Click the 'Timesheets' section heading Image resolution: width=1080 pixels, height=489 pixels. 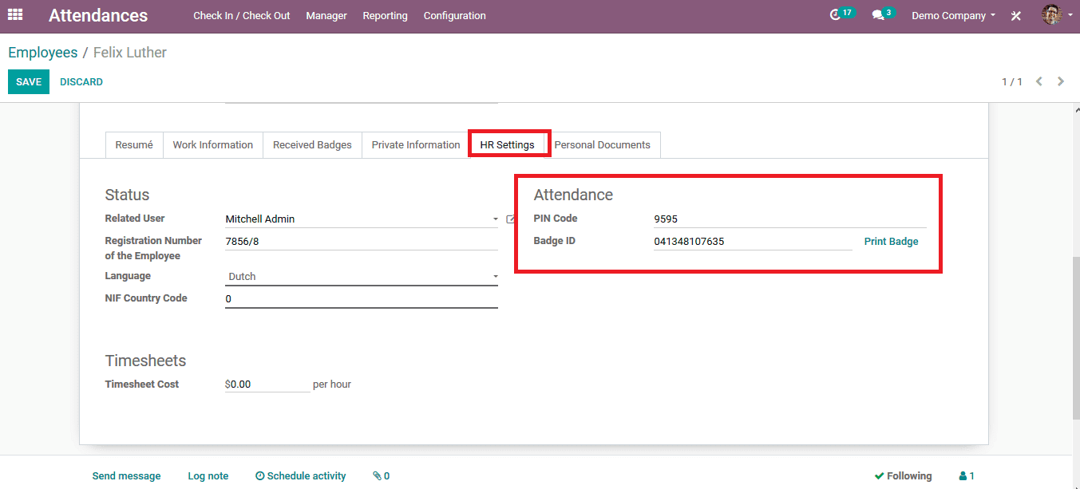click(x=145, y=361)
